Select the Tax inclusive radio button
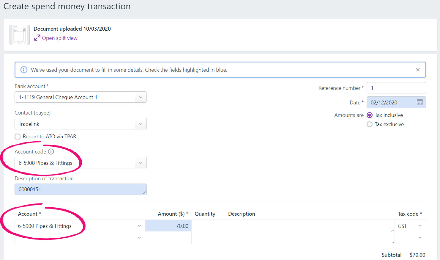This screenshot has width=440, height=260. [369, 115]
